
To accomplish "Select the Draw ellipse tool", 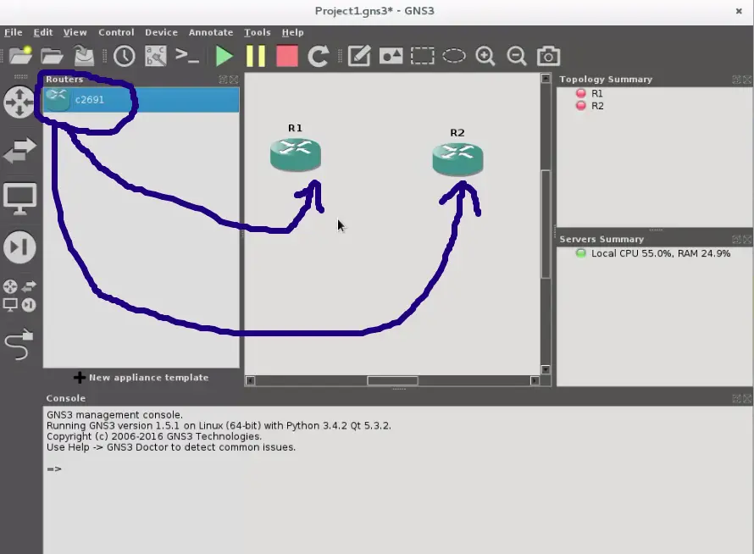I will coord(454,56).
